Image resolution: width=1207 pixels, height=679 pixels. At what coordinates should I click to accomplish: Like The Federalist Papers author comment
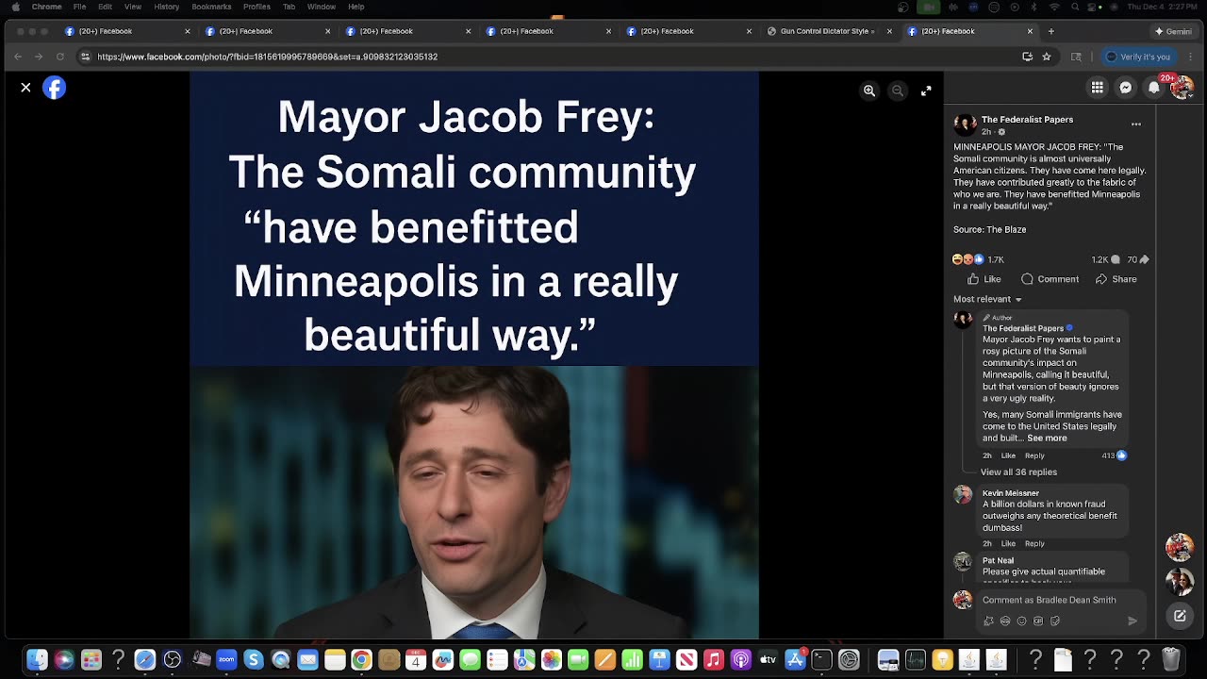click(x=1008, y=455)
